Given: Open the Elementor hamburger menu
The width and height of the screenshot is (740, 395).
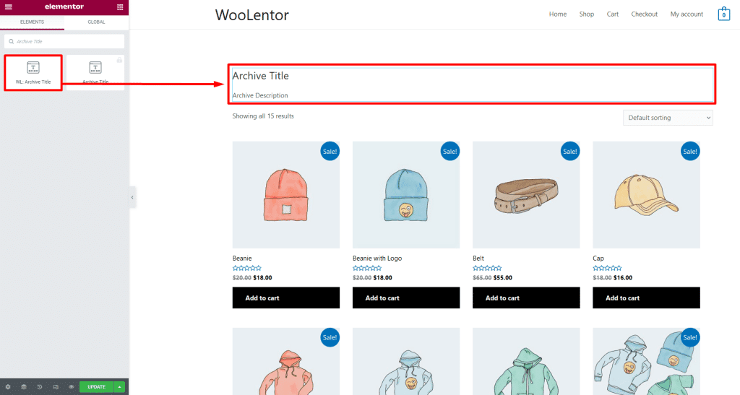Looking at the screenshot, I should (9, 6).
